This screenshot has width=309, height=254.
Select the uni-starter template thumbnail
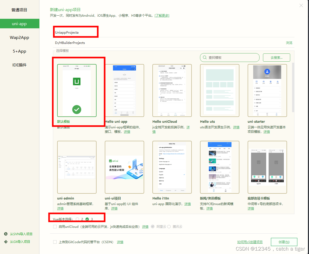point(267,90)
